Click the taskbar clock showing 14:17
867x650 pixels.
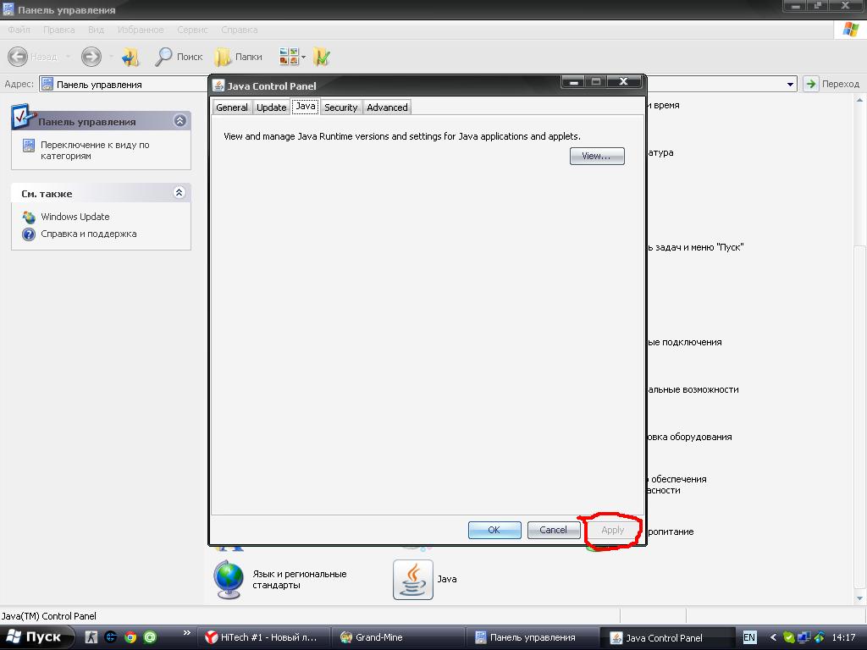pyautogui.click(x=843, y=637)
